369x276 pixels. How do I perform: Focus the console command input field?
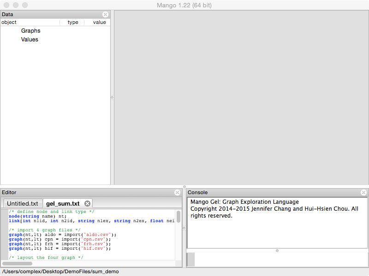coord(281,259)
